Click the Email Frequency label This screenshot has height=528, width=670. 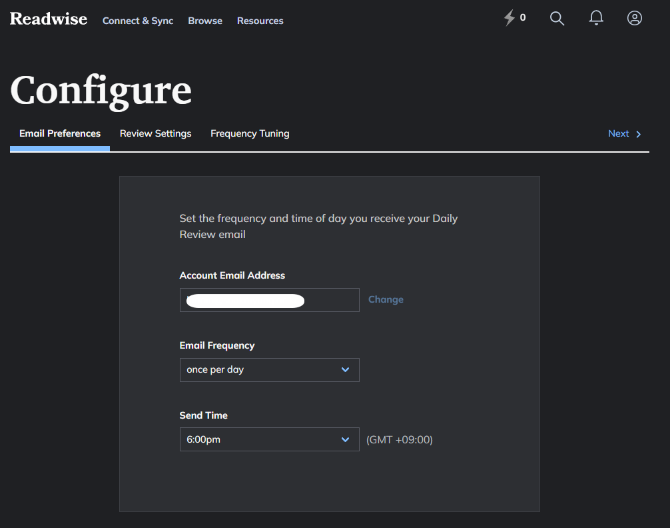217,345
